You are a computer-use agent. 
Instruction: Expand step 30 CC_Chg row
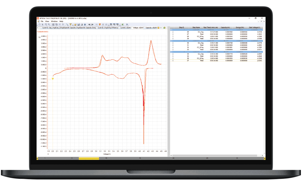(x=173, y=43)
